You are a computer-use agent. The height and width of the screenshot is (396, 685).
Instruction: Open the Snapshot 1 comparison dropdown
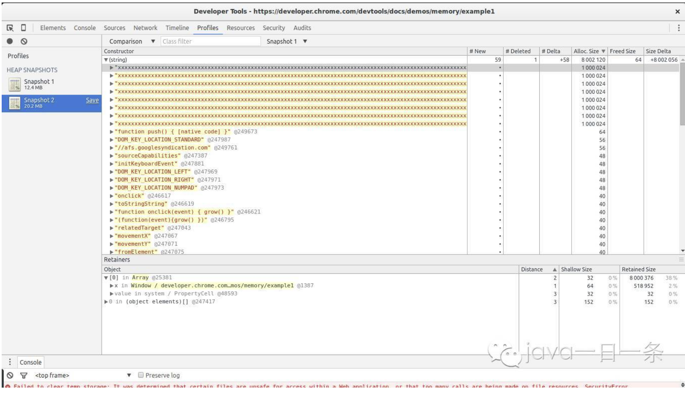pyautogui.click(x=287, y=41)
